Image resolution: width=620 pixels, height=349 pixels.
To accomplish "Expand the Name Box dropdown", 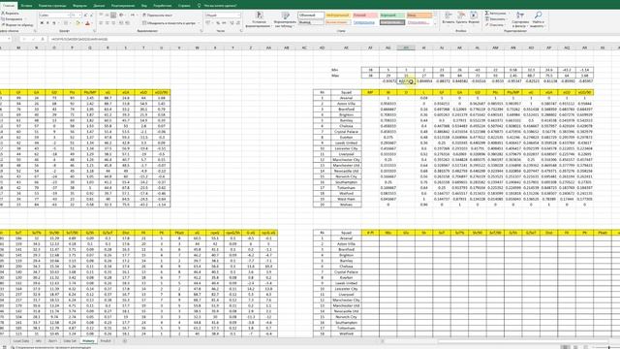I will coord(10,39).
